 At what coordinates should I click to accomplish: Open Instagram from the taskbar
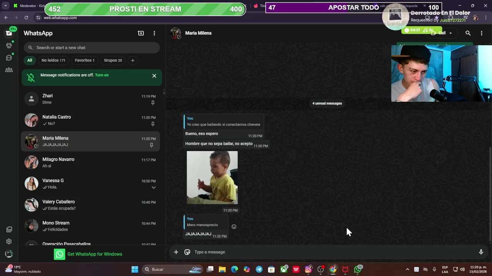click(308, 269)
